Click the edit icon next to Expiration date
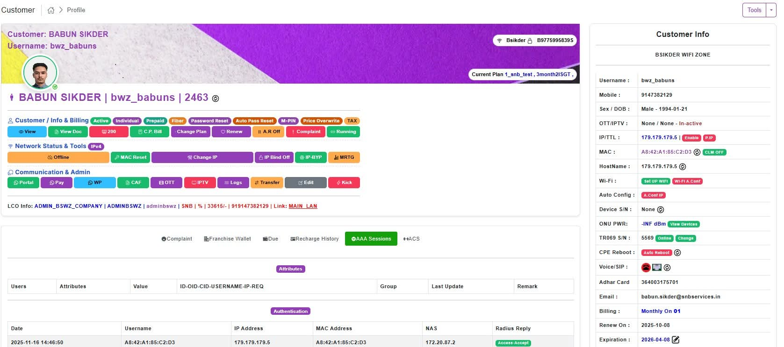The width and height of the screenshot is (784, 347). (x=676, y=340)
